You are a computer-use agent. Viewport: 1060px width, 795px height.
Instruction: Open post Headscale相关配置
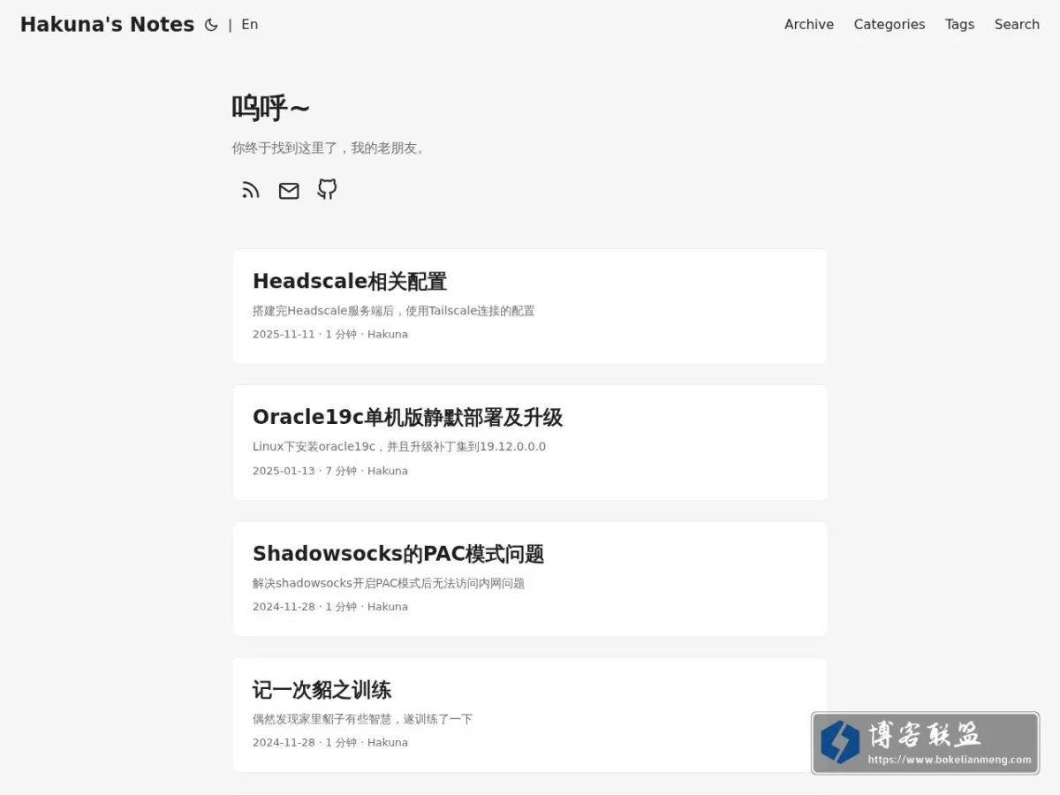pyautogui.click(x=350, y=281)
